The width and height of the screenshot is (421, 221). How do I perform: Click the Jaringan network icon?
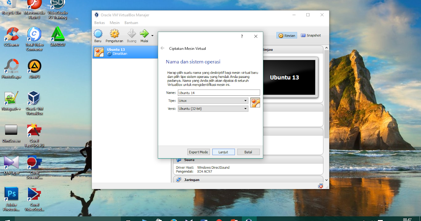coord(179,180)
